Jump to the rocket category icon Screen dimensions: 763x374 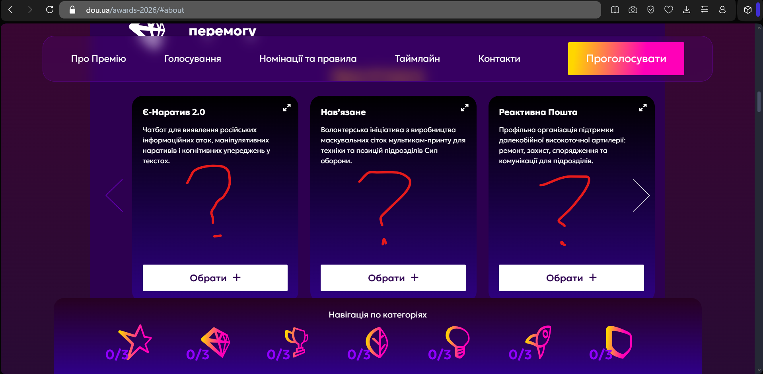(539, 342)
